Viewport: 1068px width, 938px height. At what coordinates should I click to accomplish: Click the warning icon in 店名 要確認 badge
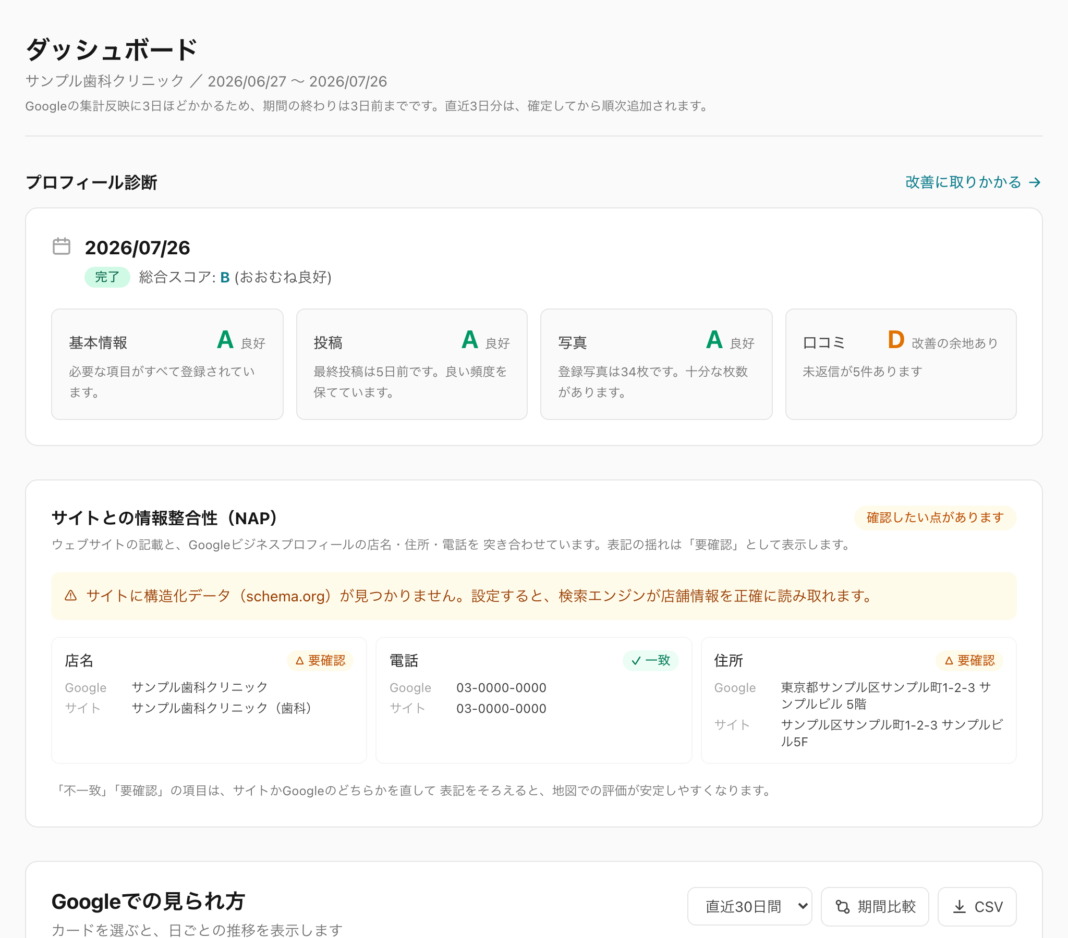299,661
